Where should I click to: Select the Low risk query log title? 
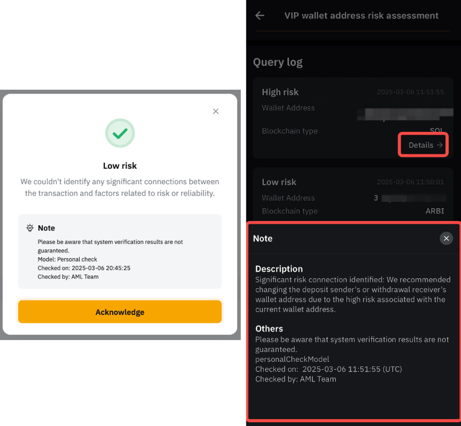(x=279, y=182)
